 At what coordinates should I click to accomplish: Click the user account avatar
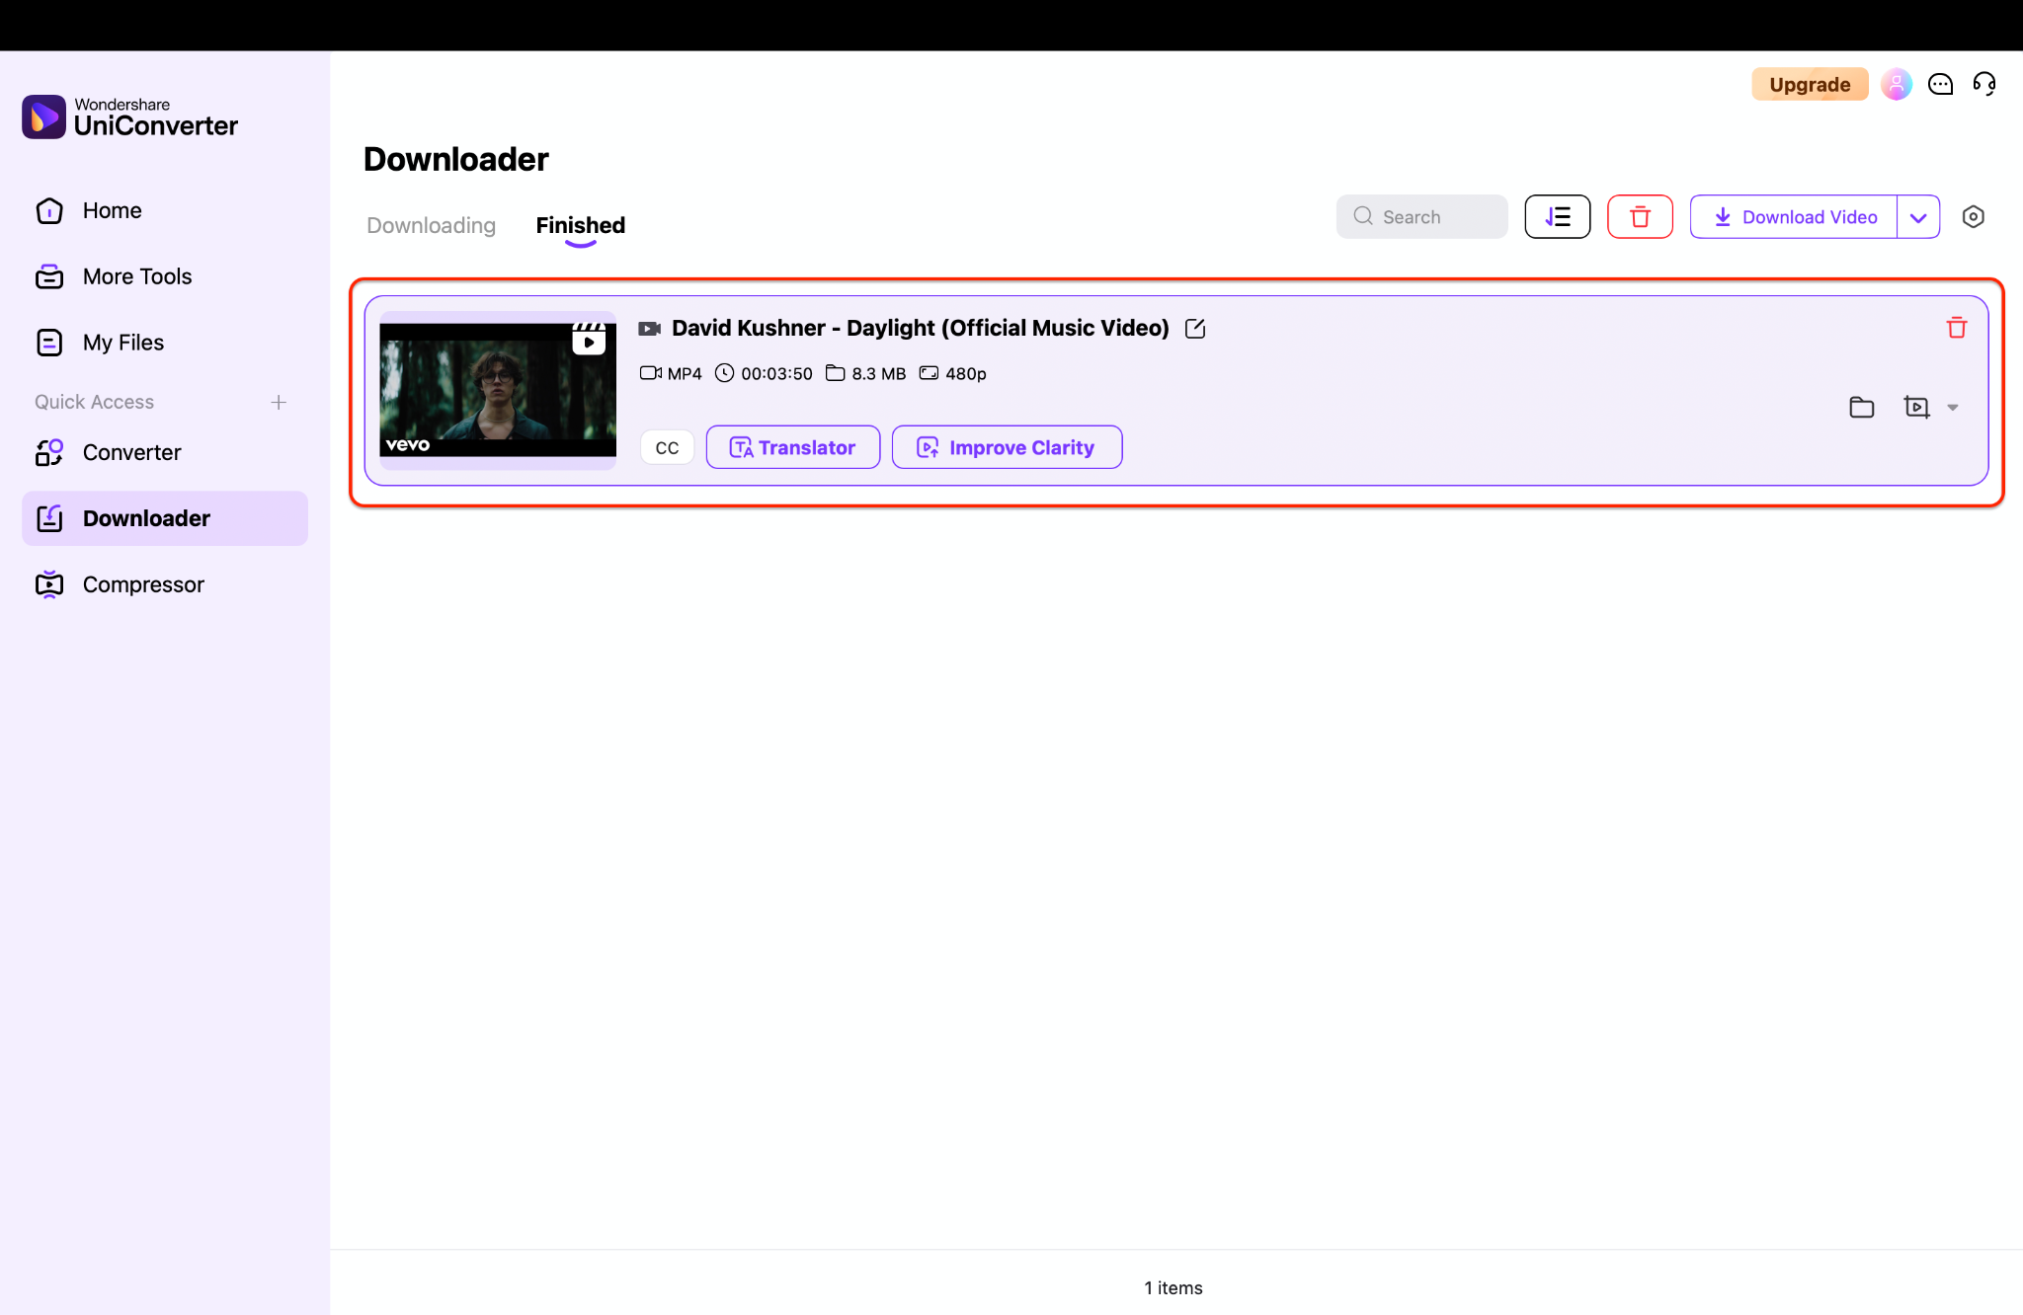point(1896,84)
